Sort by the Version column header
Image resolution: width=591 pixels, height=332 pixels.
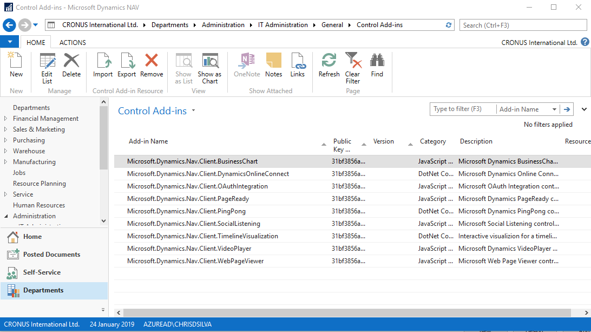pos(383,141)
